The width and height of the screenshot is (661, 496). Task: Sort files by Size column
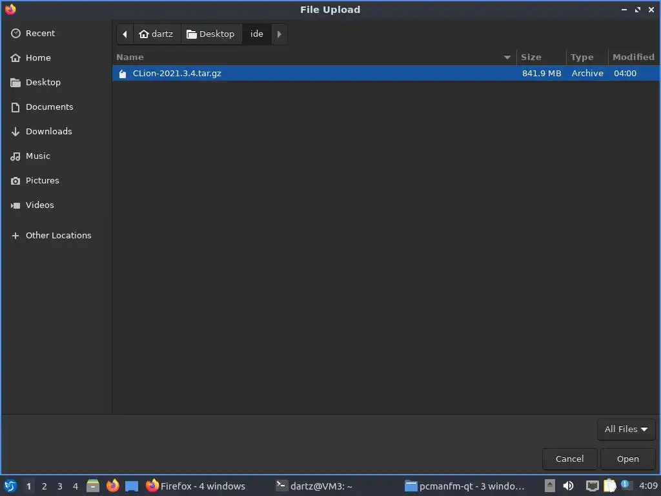coord(542,57)
